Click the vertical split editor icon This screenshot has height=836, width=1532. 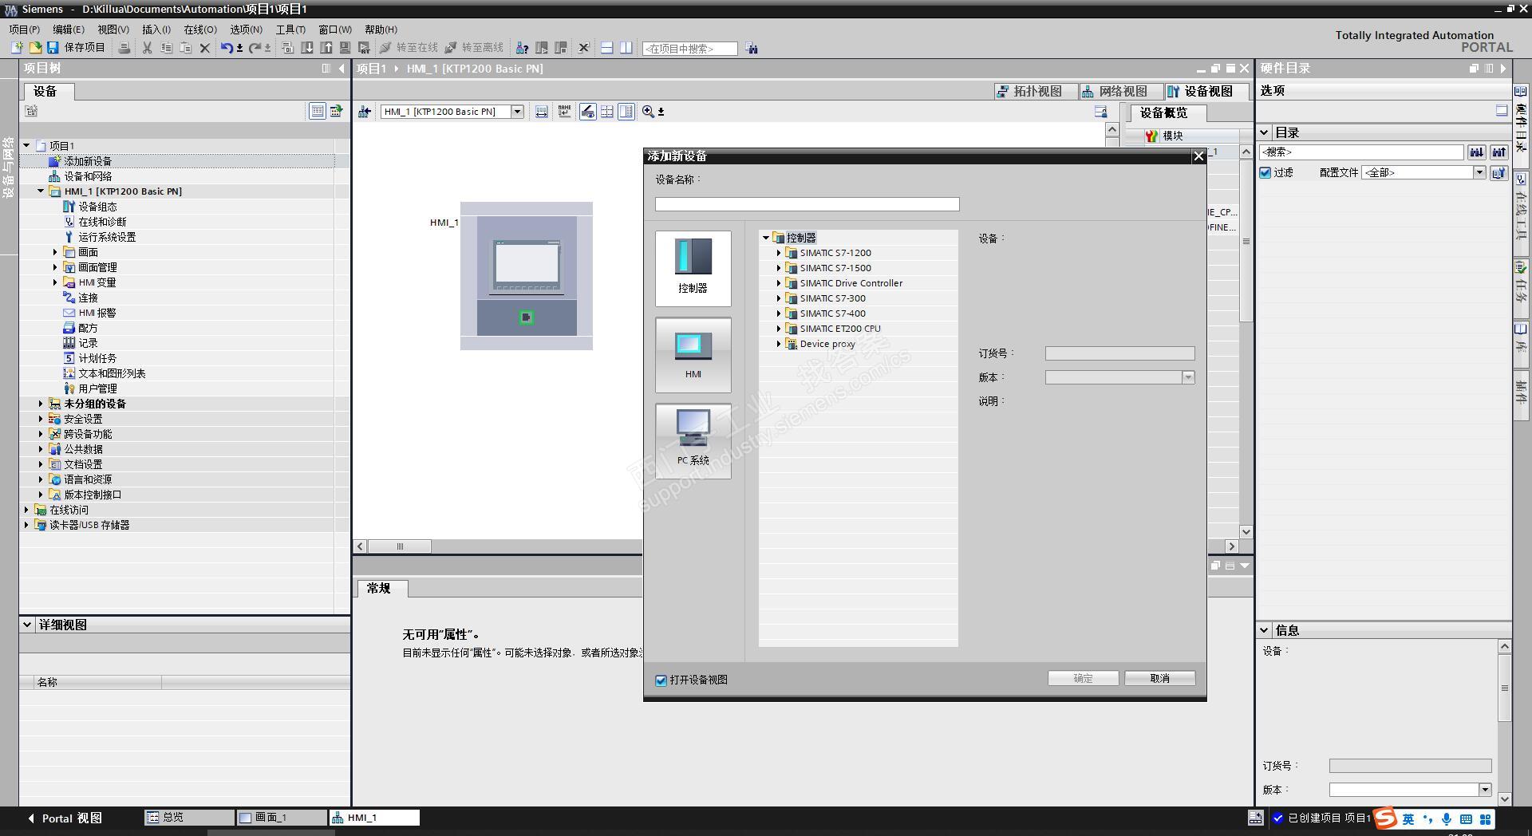pyautogui.click(x=626, y=48)
